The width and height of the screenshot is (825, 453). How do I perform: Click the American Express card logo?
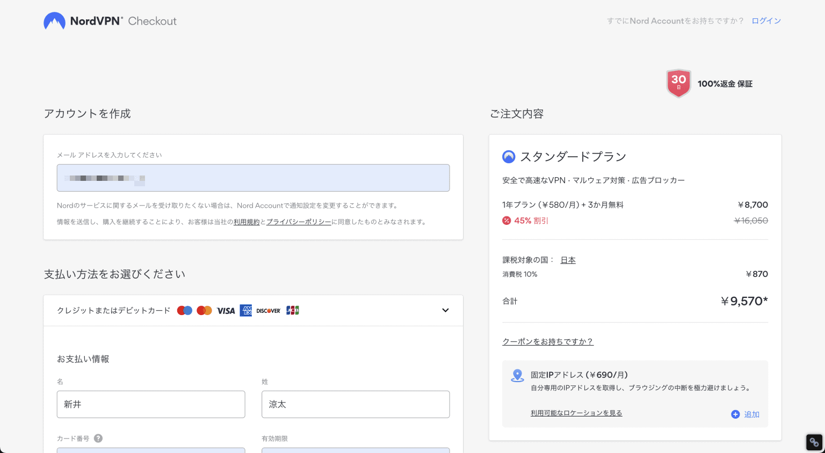pos(246,310)
